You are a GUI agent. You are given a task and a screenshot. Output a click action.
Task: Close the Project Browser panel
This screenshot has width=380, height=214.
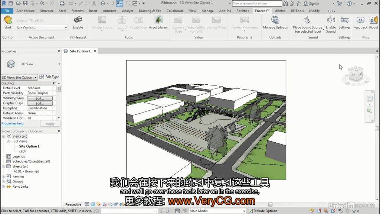tap(59, 131)
